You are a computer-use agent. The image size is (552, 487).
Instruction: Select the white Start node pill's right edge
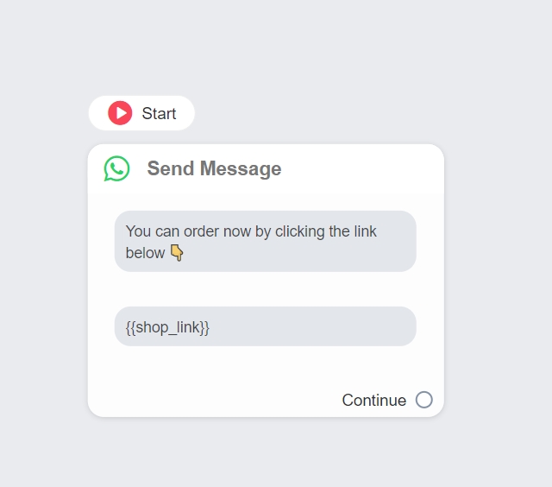pyautogui.click(x=190, y=113)
